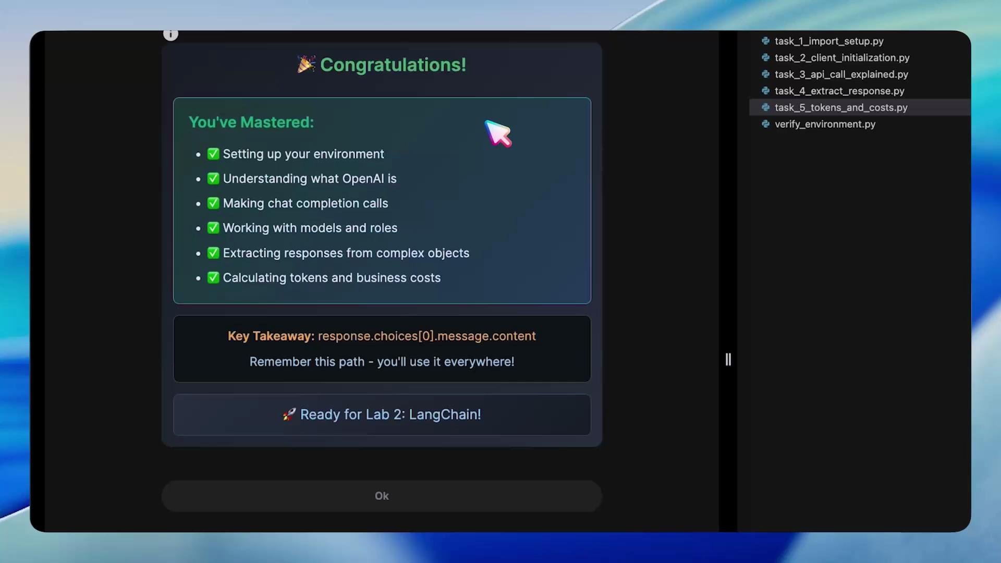This screenshot has height=563, width=1001.
Task: Open verify_environment.py file
Action: 824,124
